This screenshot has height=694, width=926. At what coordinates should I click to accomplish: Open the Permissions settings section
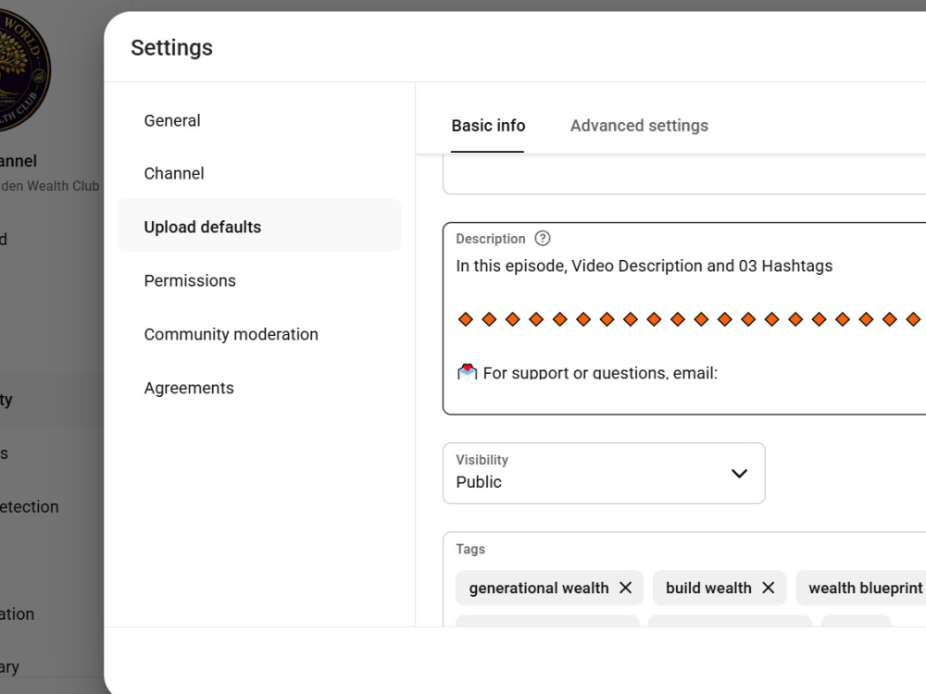tap(190, 280)
